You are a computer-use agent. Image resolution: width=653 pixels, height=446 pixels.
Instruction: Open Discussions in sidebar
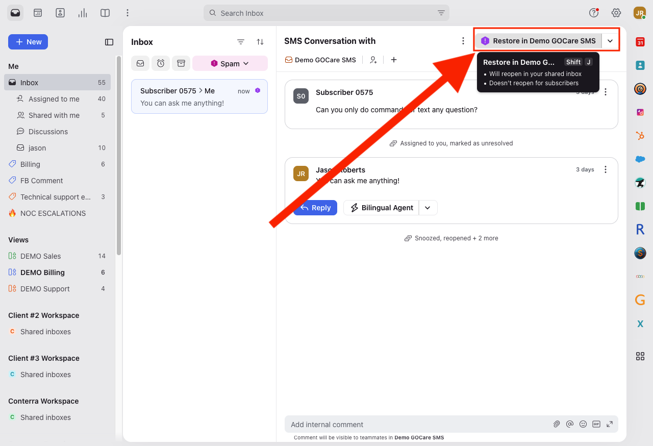(x=57, y=132)
